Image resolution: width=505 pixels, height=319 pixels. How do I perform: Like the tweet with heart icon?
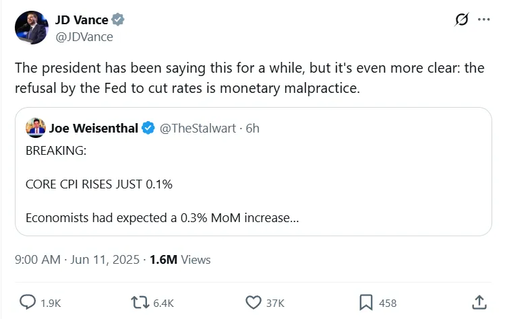pos(254,302)
